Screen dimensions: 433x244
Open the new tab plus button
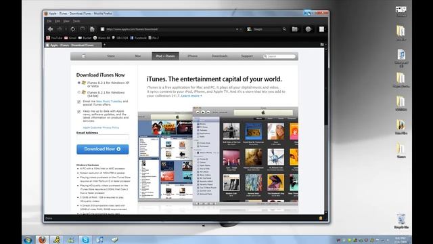pyautogui.click(x=104, y=45)
